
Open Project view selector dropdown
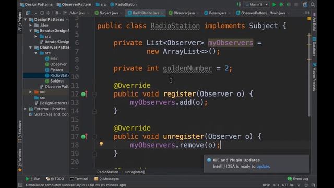point(31,13)
